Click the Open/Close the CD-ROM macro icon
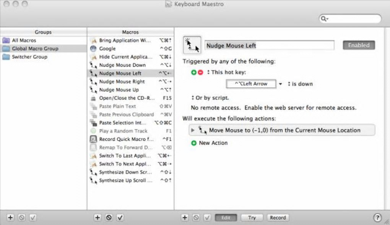The width and height of the screenshot is (390, 225). pyautogui.click(x=93, y=98)
